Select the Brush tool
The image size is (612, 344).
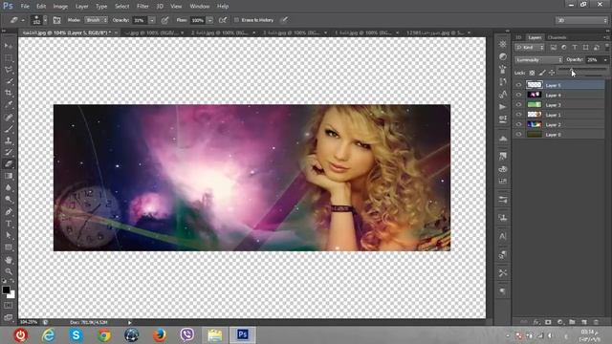(9, 129)
